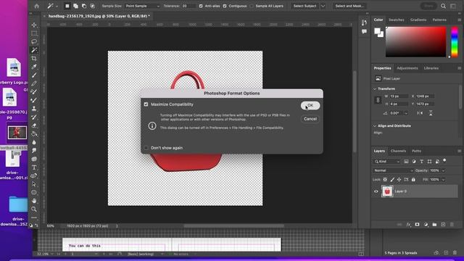Open the search magnifier in options bar
464x261 pixels.
[x=443, y=6]
